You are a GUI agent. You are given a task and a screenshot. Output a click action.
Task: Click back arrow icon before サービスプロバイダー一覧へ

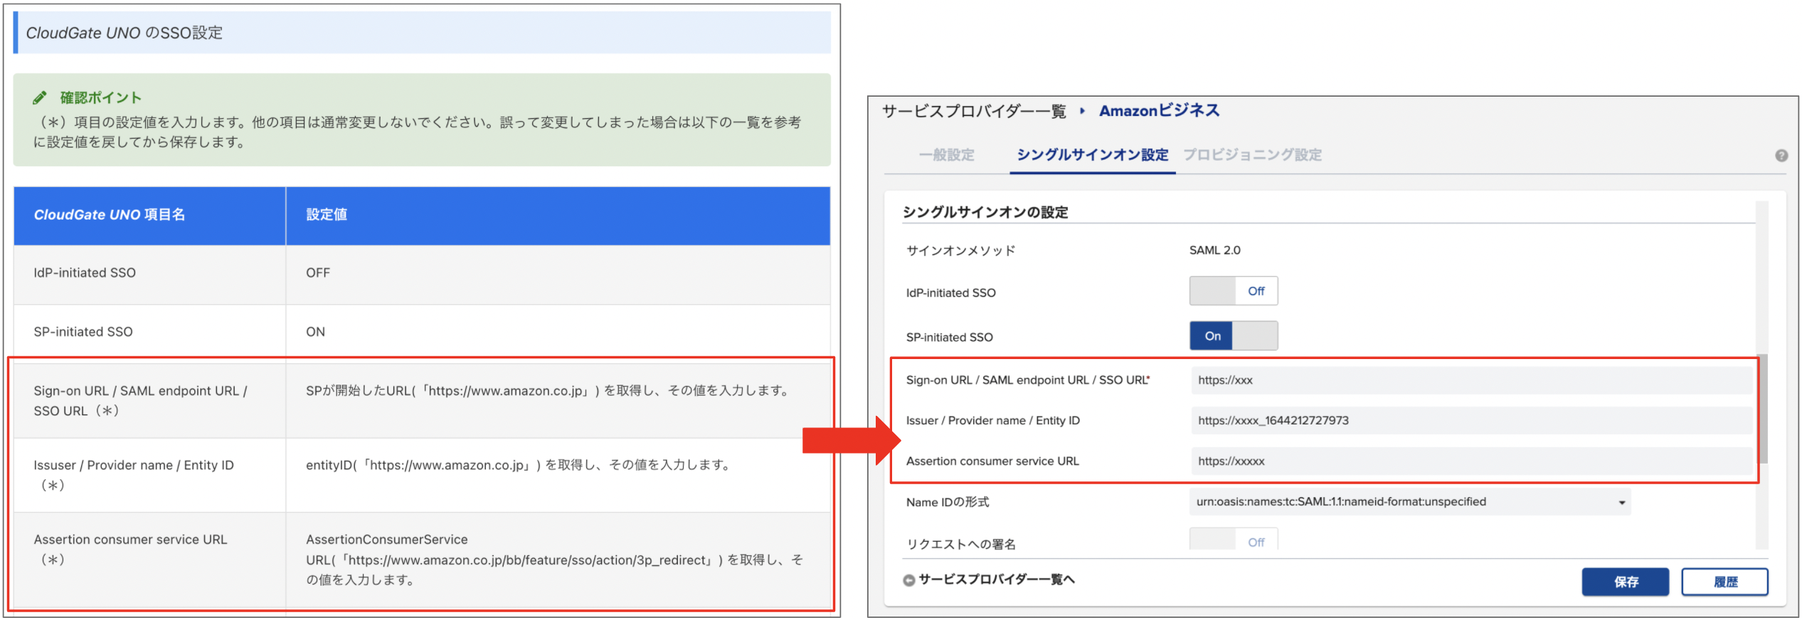[x=908, y=580]
